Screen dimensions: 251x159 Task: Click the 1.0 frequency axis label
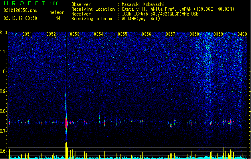[x=4, y=72]
